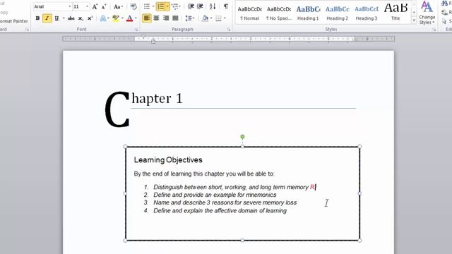452x254 pixels.
Task: Click the large drop cap letter C
Action: [117, 109]
